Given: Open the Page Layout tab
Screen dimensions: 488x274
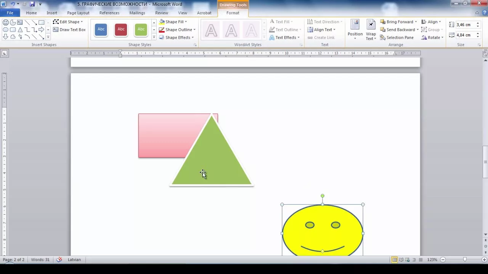Looking at the screenshot, I should click(78, 13).
